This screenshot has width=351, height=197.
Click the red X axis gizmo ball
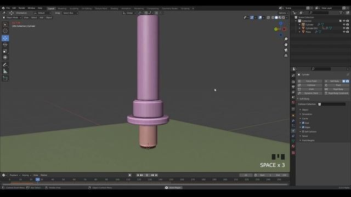click(284, 29)
